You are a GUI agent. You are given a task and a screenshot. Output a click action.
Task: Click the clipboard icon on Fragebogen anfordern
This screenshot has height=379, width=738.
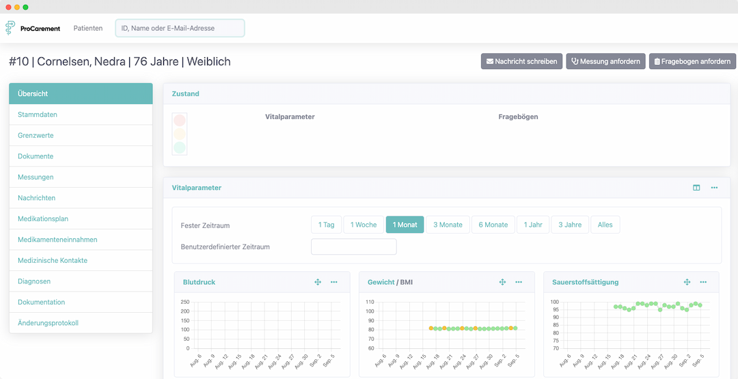click(657, 61)
